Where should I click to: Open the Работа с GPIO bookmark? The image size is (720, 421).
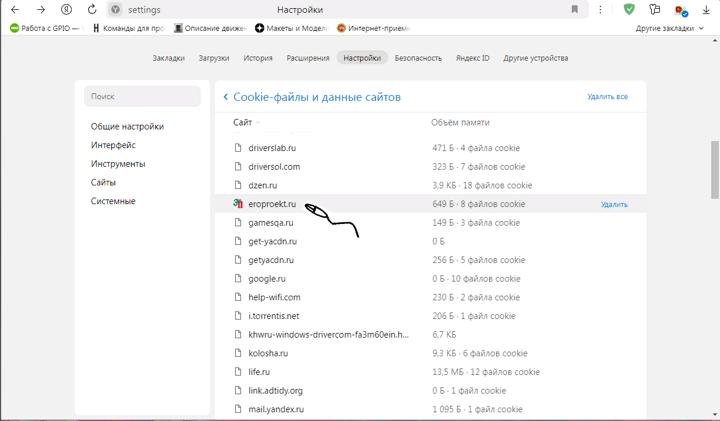pos(47,28)
